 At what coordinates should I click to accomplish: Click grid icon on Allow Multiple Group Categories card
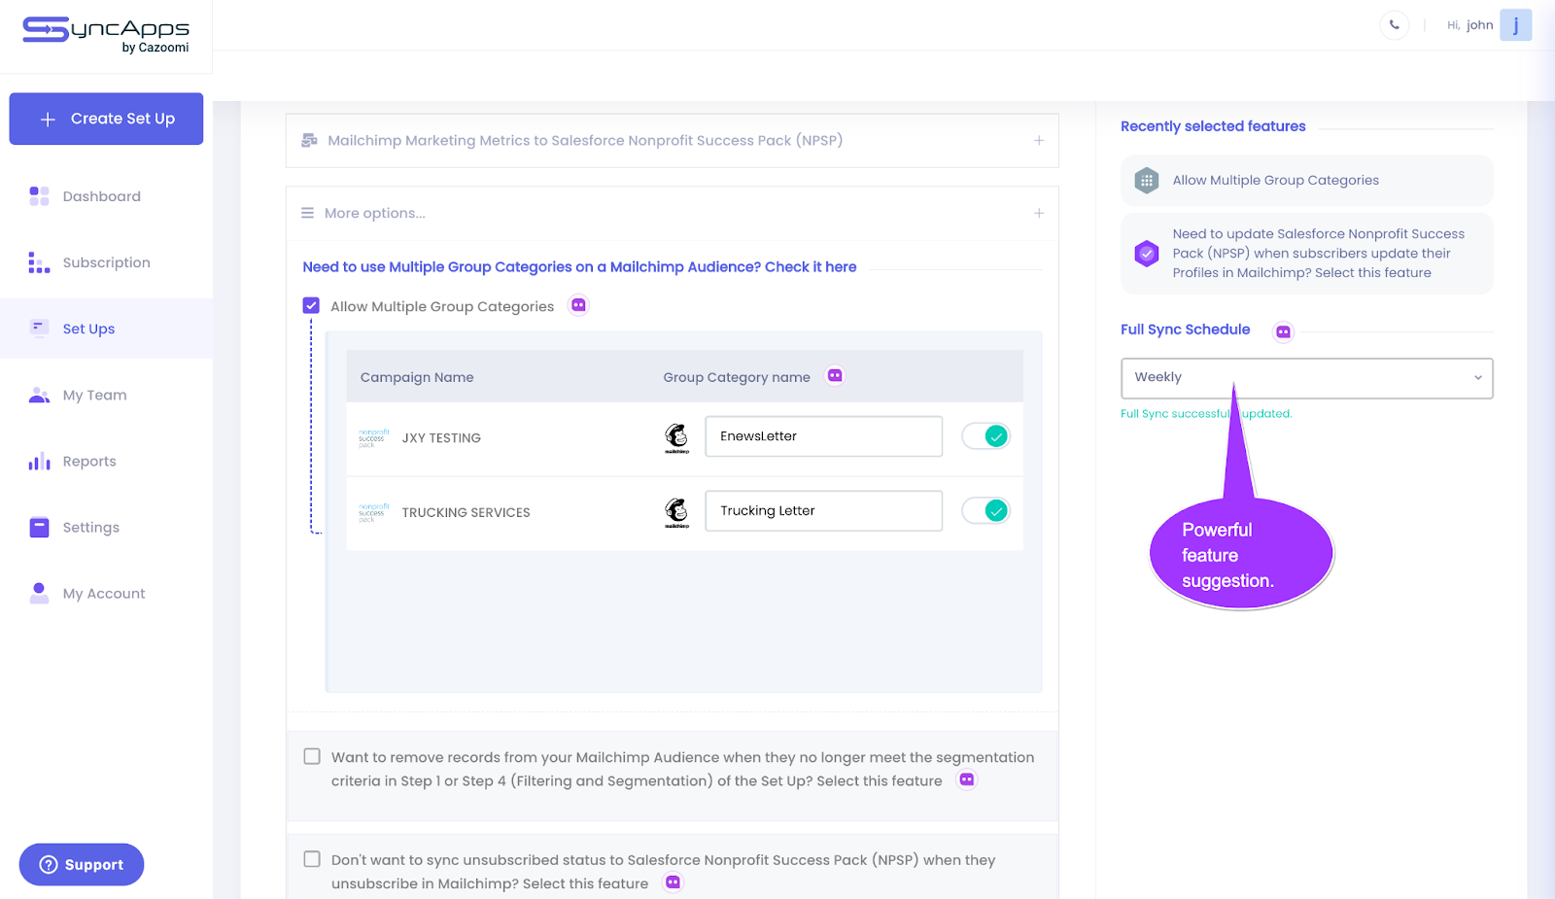coord(1147,180)
